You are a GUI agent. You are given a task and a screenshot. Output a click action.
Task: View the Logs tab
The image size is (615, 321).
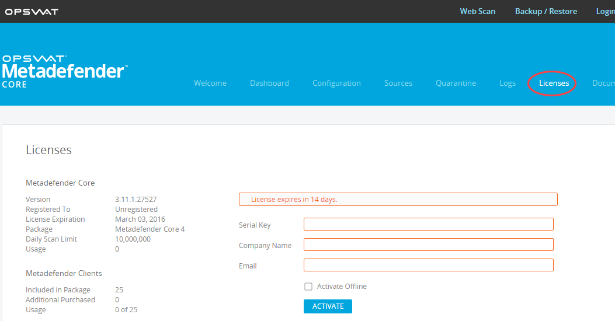pos(507,83)
